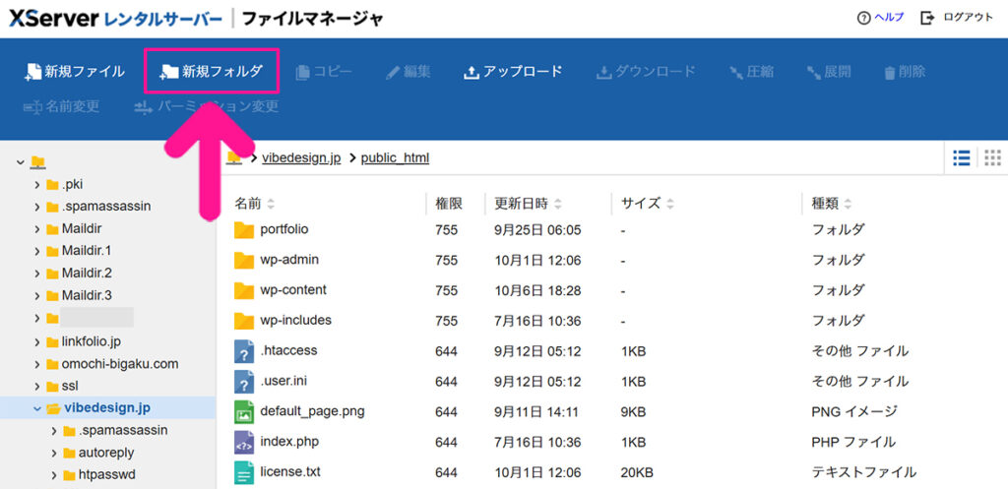Switch to grid view icon
Viewport: 1008px width, 489px height.
(992, 157)
